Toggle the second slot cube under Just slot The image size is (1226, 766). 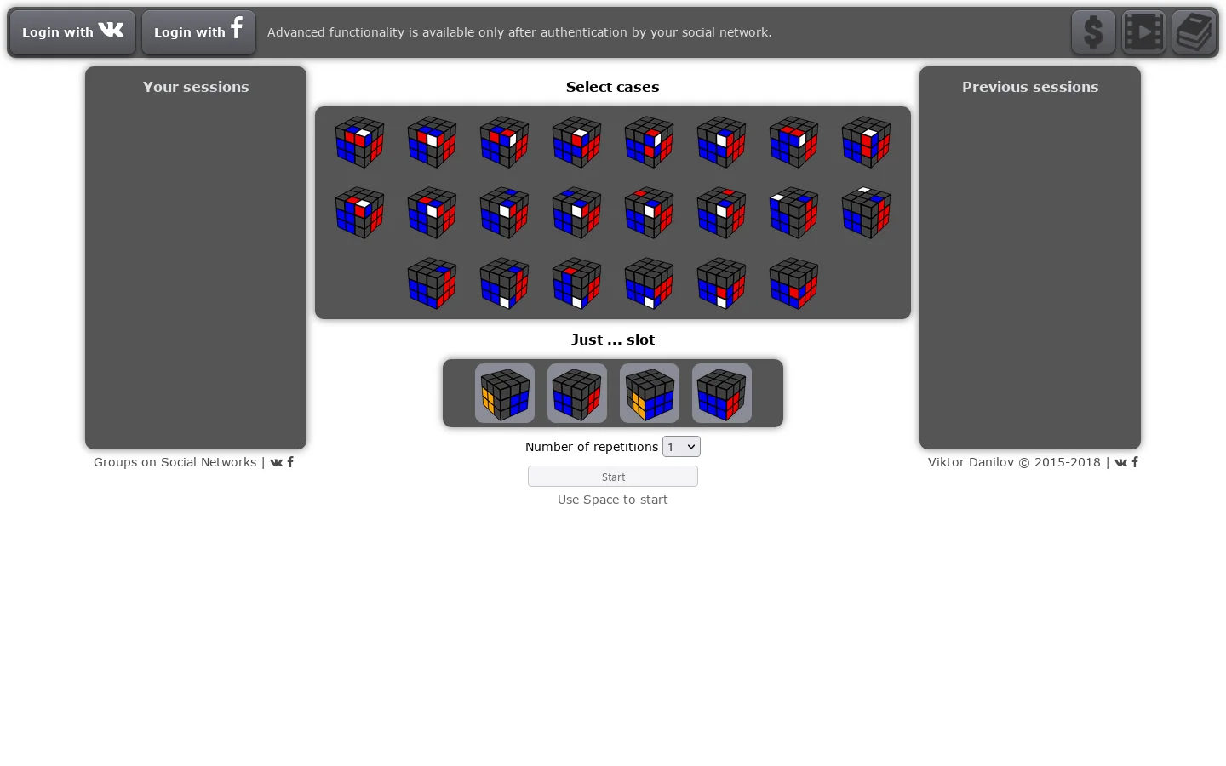click(x=577, y=393)
